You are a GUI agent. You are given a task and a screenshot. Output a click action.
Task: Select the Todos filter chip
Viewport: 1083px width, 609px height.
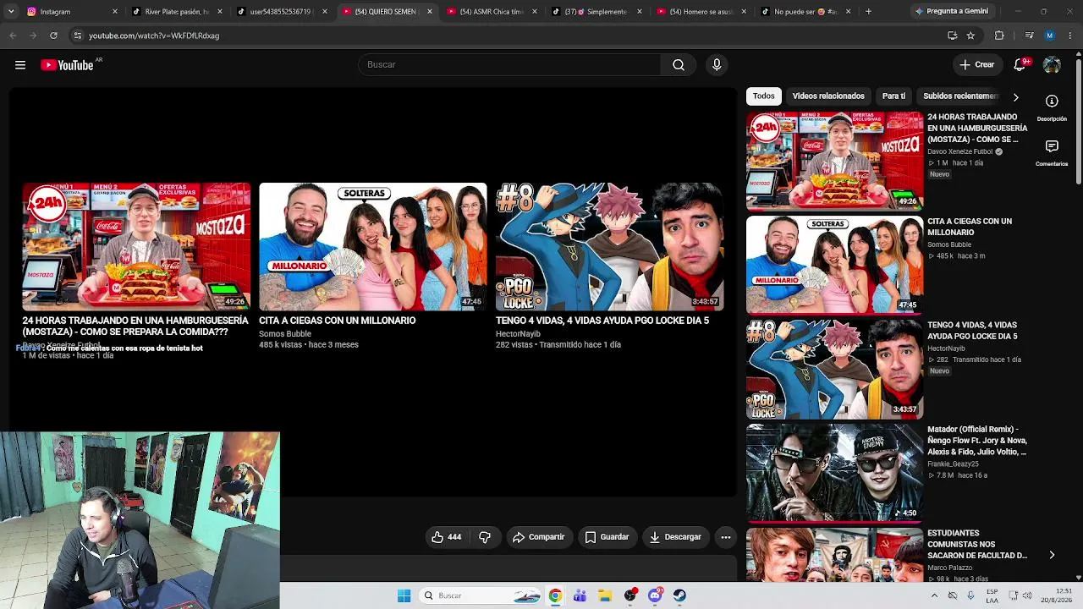764,96
